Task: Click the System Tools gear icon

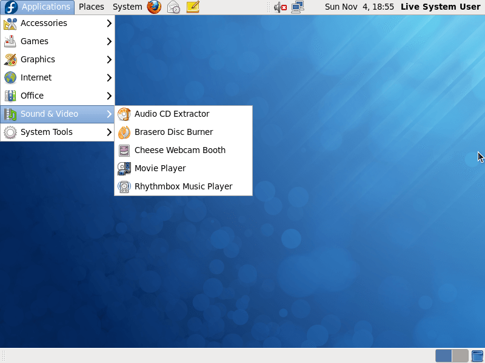Action: click(10, 132)
